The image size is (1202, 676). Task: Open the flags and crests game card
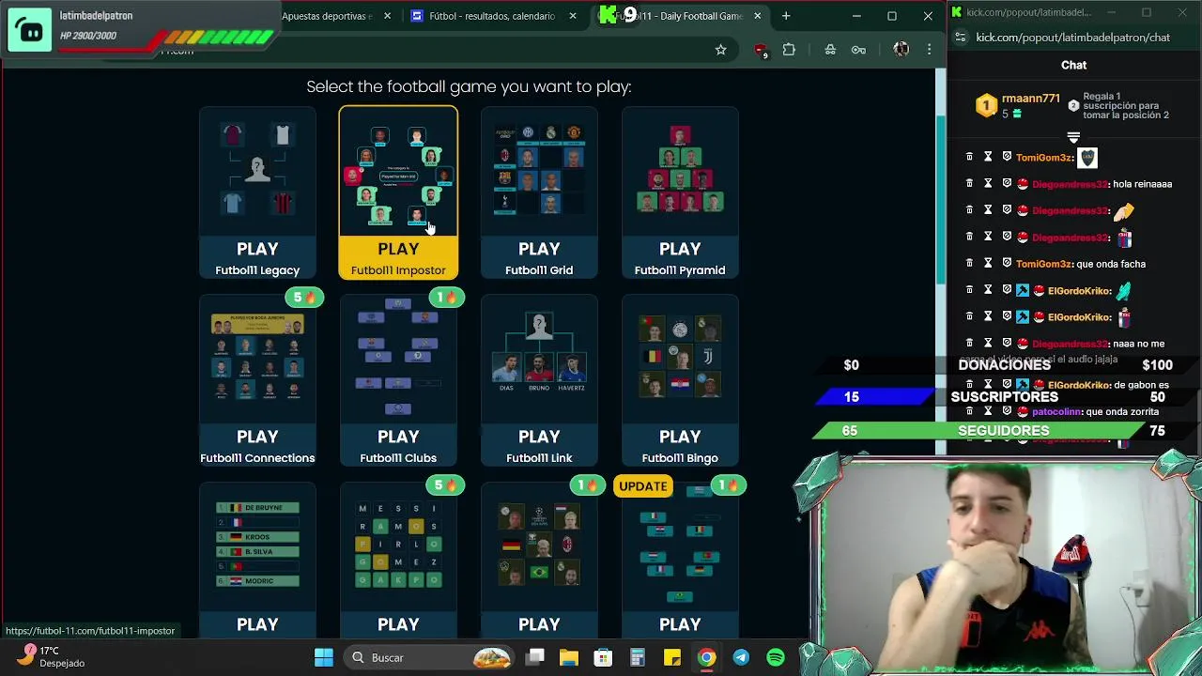tap(539, 561)
